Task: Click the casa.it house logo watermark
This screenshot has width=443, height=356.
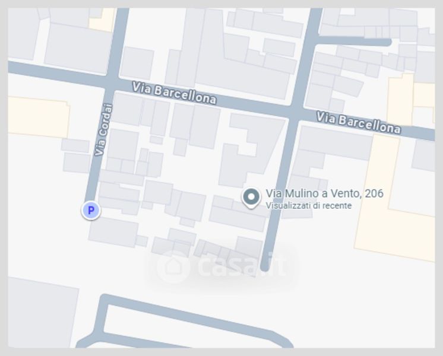Action: [x=173, y=266]
